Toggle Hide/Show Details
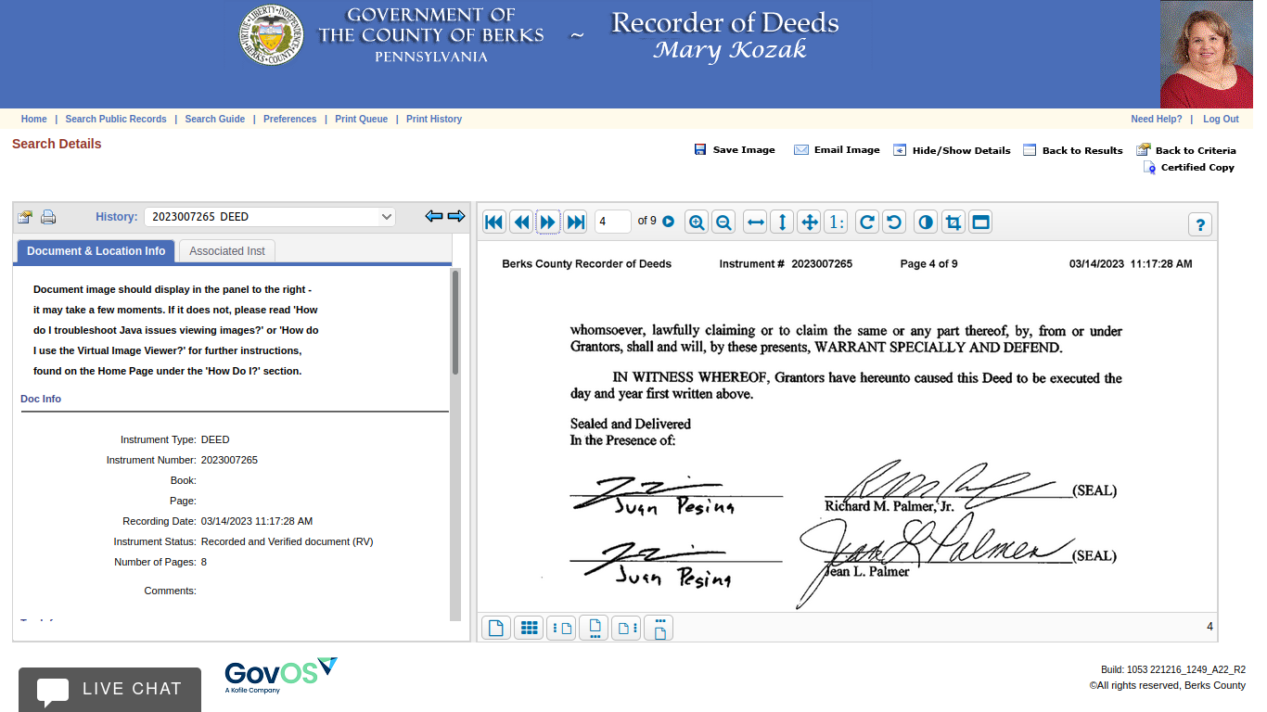The height and width of the screenshot is (712, 1267). (x=952, y=150)
